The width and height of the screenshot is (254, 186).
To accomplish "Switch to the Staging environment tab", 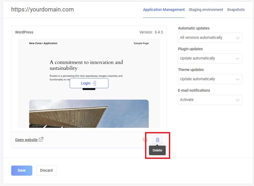I will [206, 10].
